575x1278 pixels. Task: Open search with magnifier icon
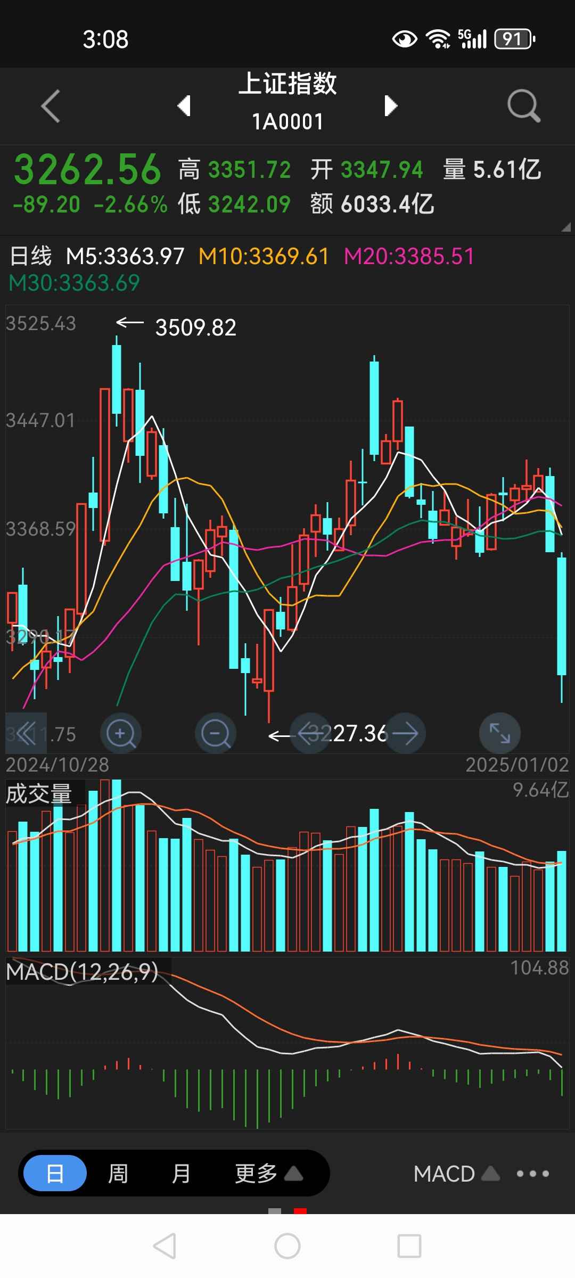click(524, 106)
